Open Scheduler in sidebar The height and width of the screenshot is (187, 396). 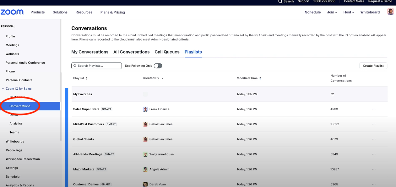pos(13,177)
